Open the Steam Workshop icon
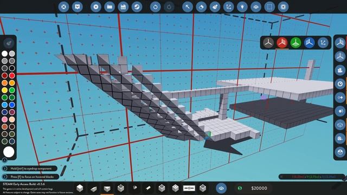This screenshot has height=195, width=347. point(137,7)
